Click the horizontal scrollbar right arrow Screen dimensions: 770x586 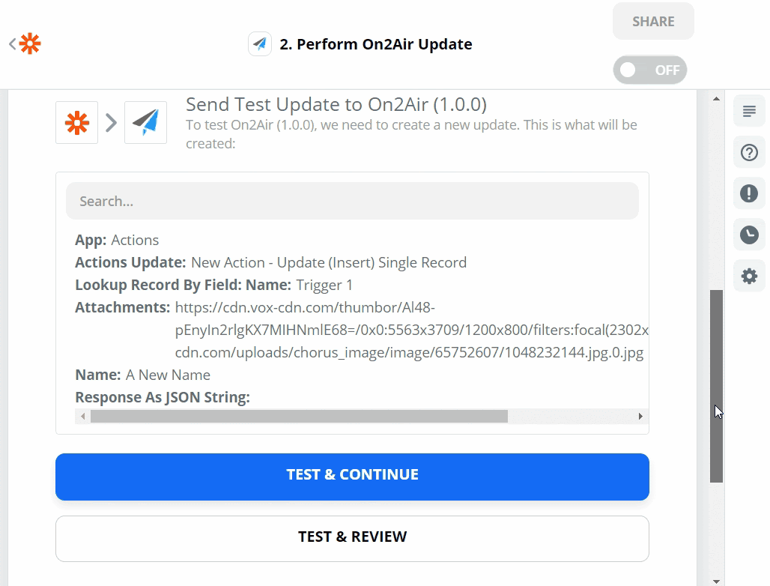point(640,416)
